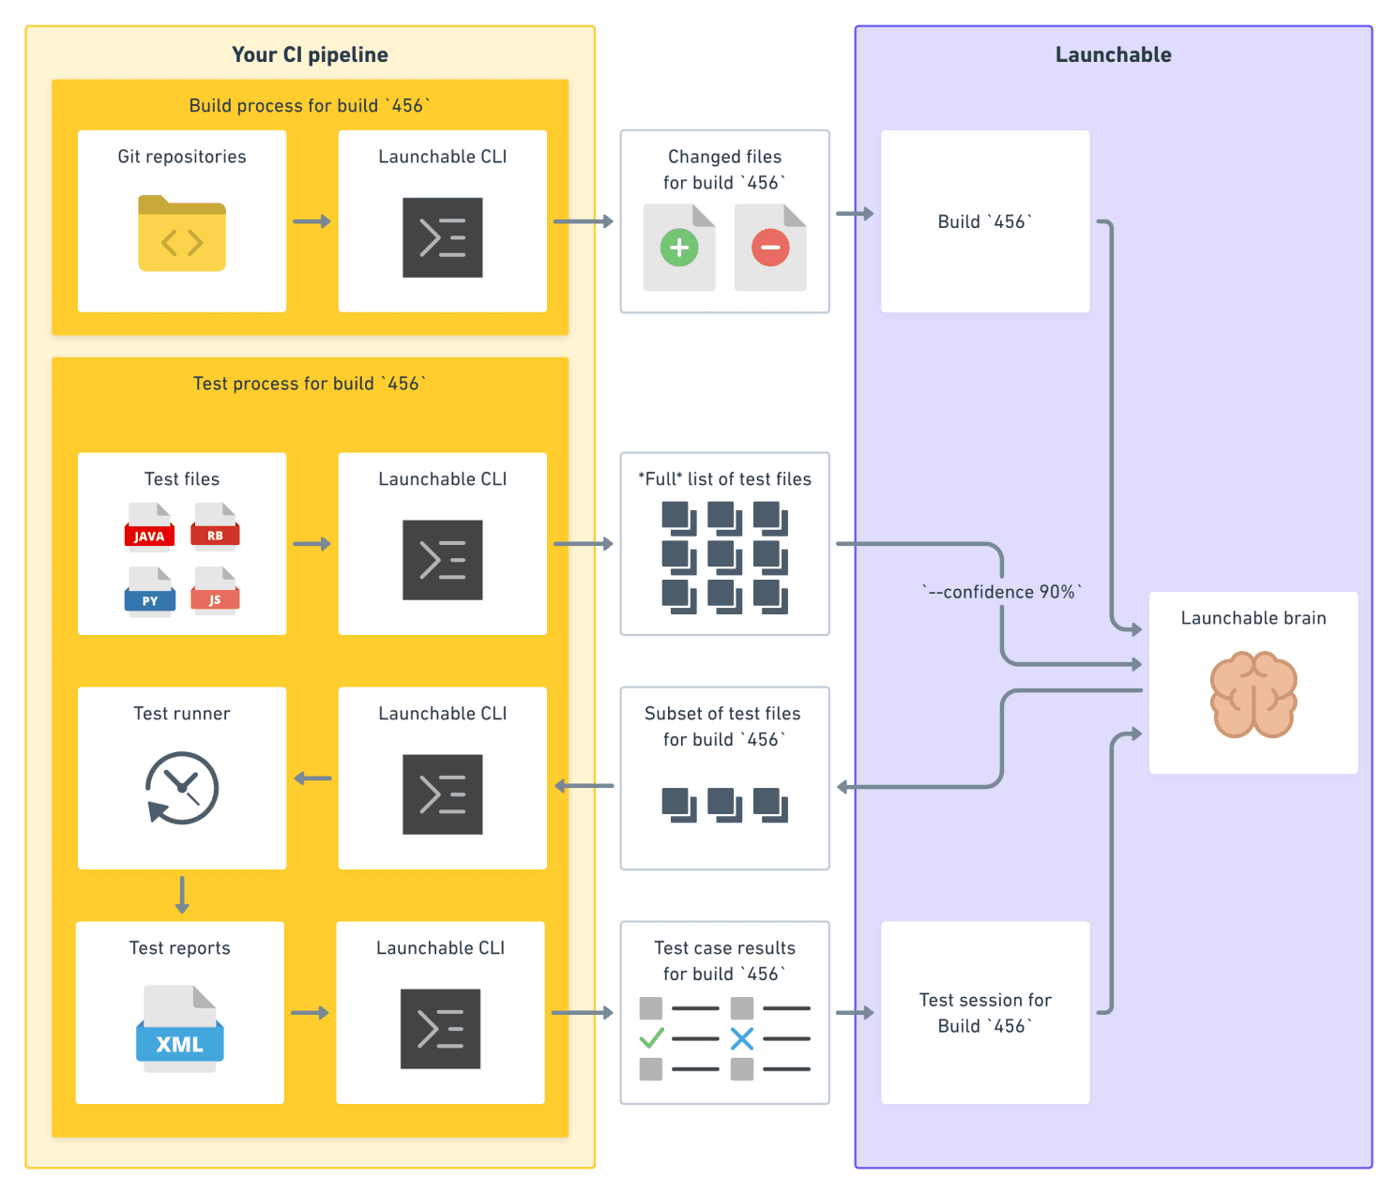Click the 'Git repositories' label
This screenshot has width=1398, height=1194.
[182, 157]
